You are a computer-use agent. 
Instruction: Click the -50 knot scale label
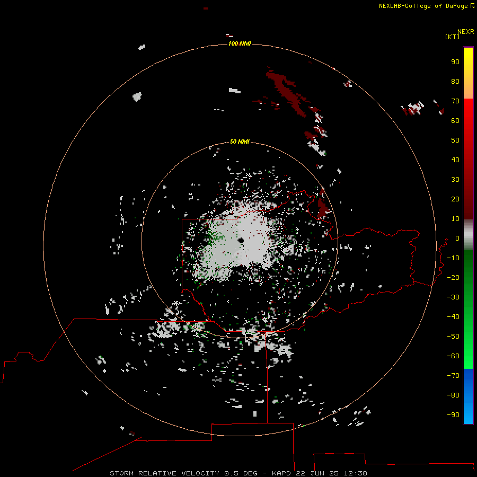[x=453, y=337]
